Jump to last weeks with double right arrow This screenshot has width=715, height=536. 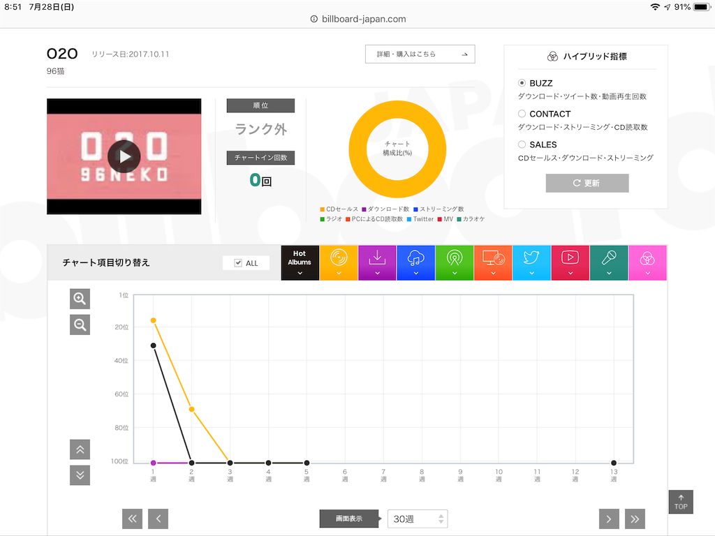click(635, 519)
